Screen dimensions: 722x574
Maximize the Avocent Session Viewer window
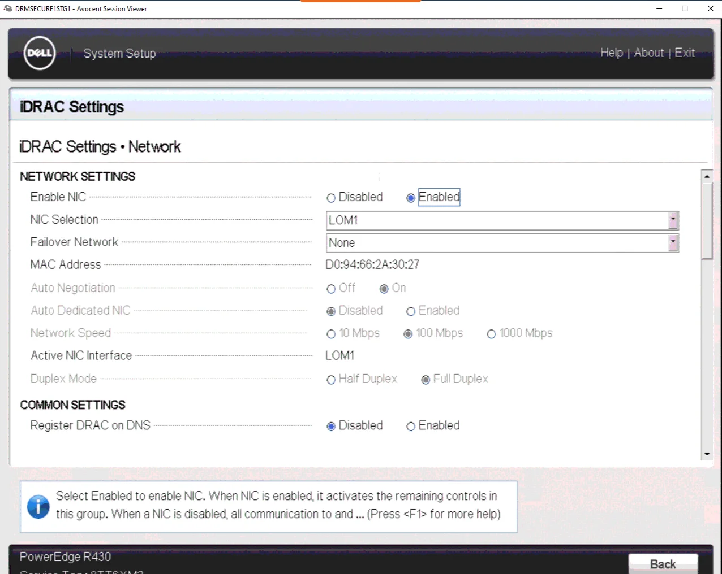[x=685, y=8]
